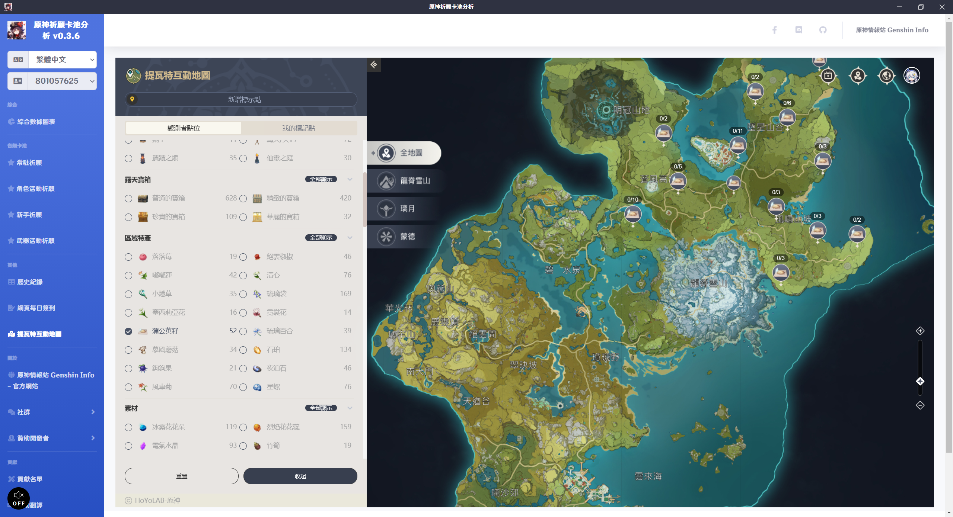953x517 pixels.
Task: Click the map zoom slider handle
Action: [920, 381]
